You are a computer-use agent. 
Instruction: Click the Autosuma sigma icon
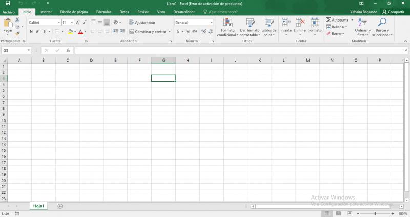329,20
